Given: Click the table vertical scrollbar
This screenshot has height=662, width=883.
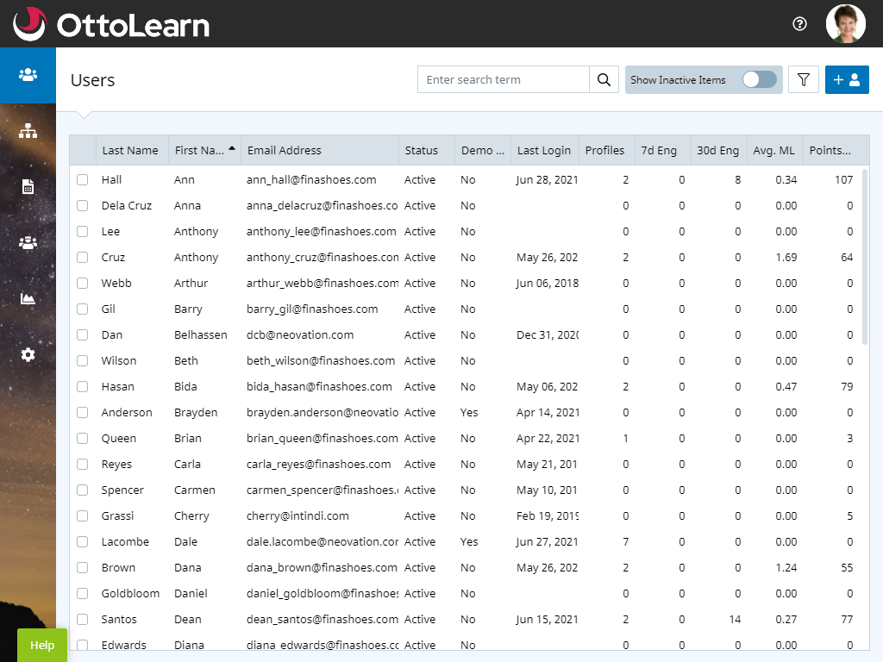Looking at the screenshot, I should 865,256.
